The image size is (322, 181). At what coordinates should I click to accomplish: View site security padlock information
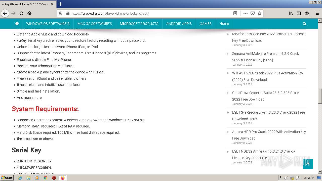[67, 13]
